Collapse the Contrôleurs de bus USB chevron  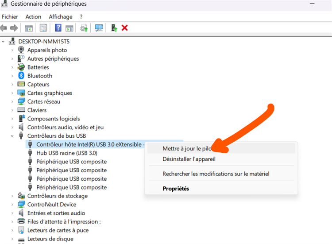[x=12, y=136]
